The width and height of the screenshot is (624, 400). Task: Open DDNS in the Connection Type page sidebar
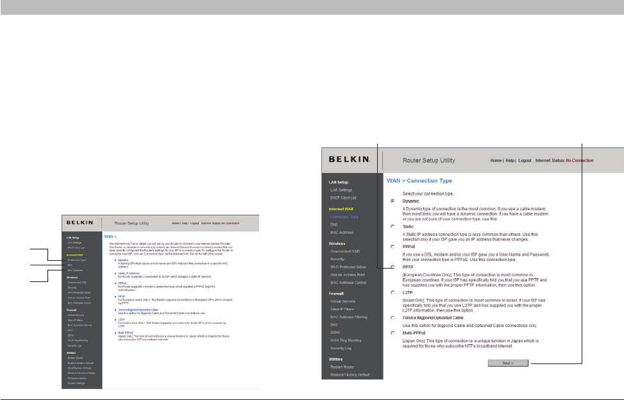point(335,333)
